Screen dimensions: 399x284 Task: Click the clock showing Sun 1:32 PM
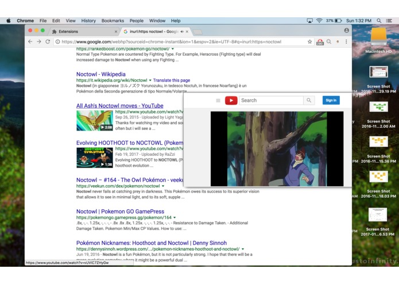[359, 21]
